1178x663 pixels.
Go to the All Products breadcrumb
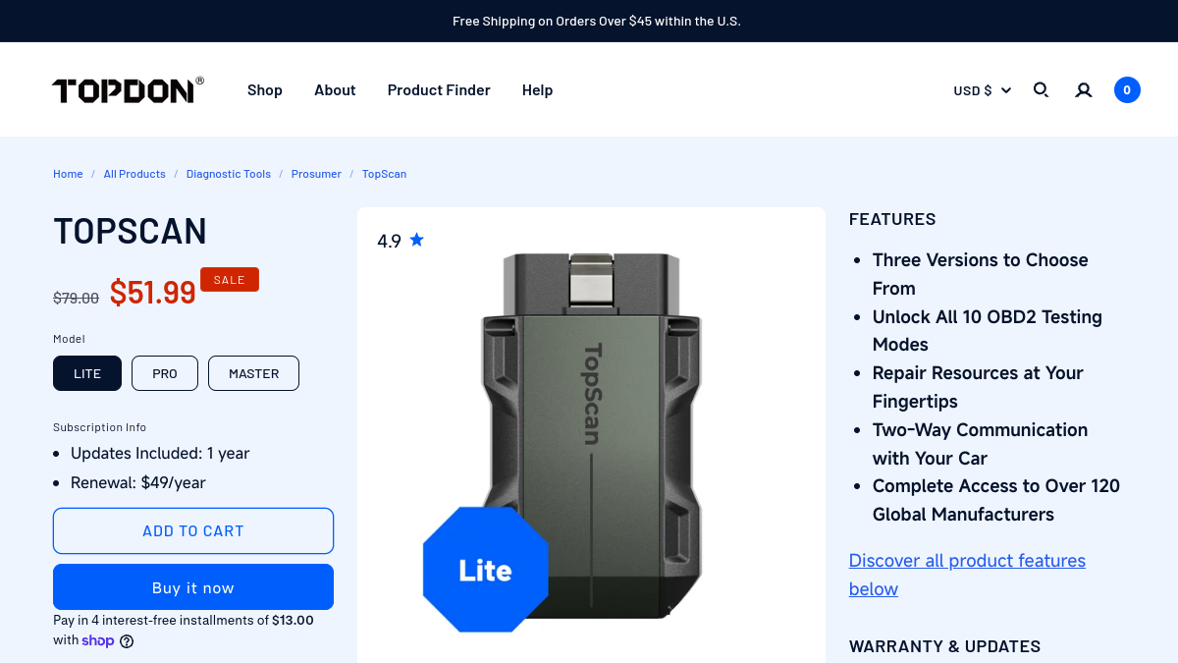click(134, 174)
